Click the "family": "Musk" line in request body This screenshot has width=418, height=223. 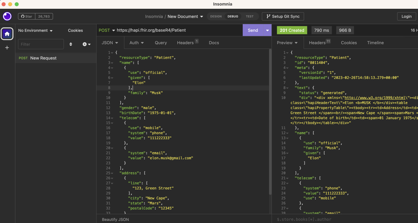145,93
